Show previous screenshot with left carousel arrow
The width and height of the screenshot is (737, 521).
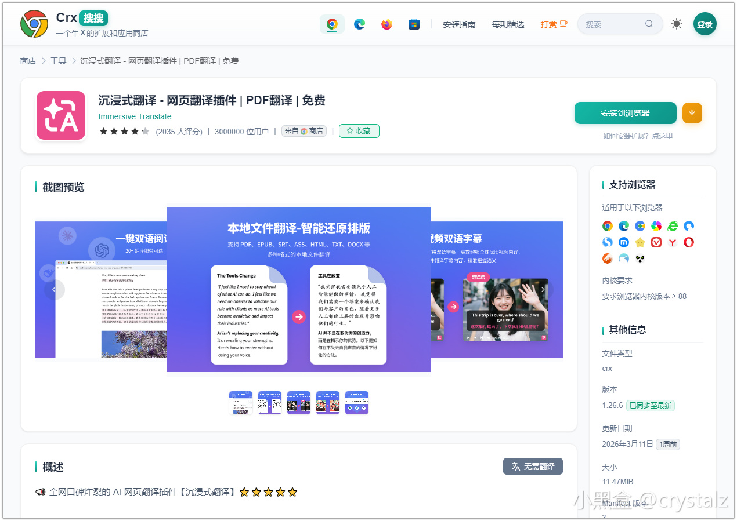point(55,289)
